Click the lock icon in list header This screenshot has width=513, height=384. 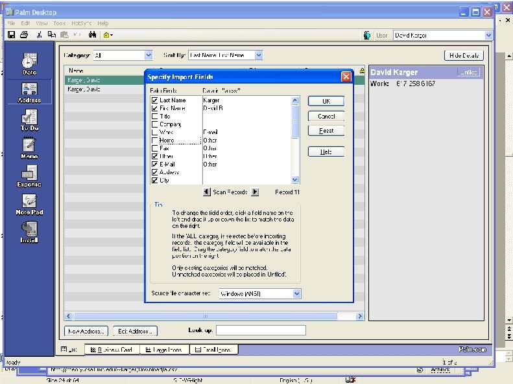[362, 71]
